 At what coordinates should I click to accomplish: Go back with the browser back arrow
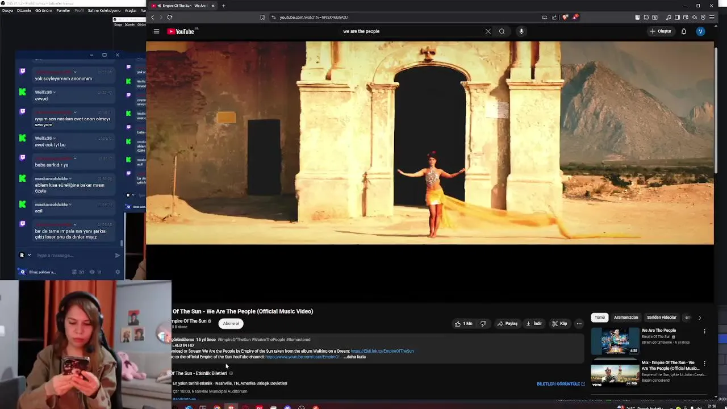(152, 17)
